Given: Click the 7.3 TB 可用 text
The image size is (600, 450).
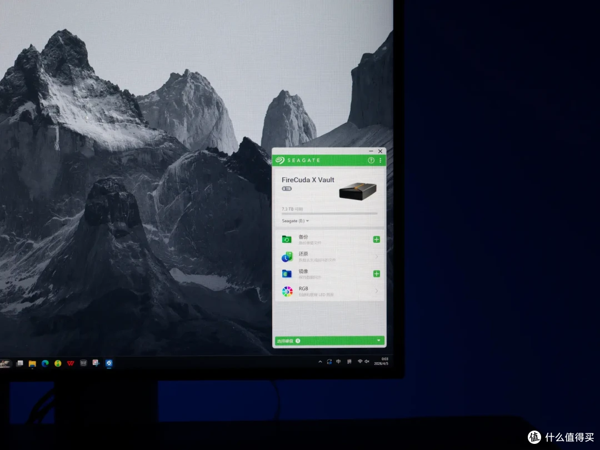Looking at the screenshot, I should coord(292,209).
